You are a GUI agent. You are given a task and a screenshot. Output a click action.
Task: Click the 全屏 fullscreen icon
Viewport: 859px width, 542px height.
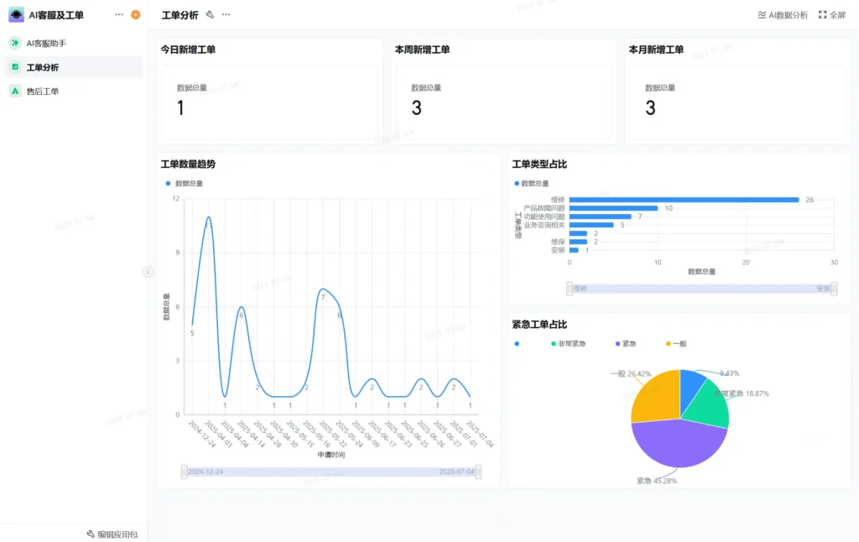[x=823, y=15]
